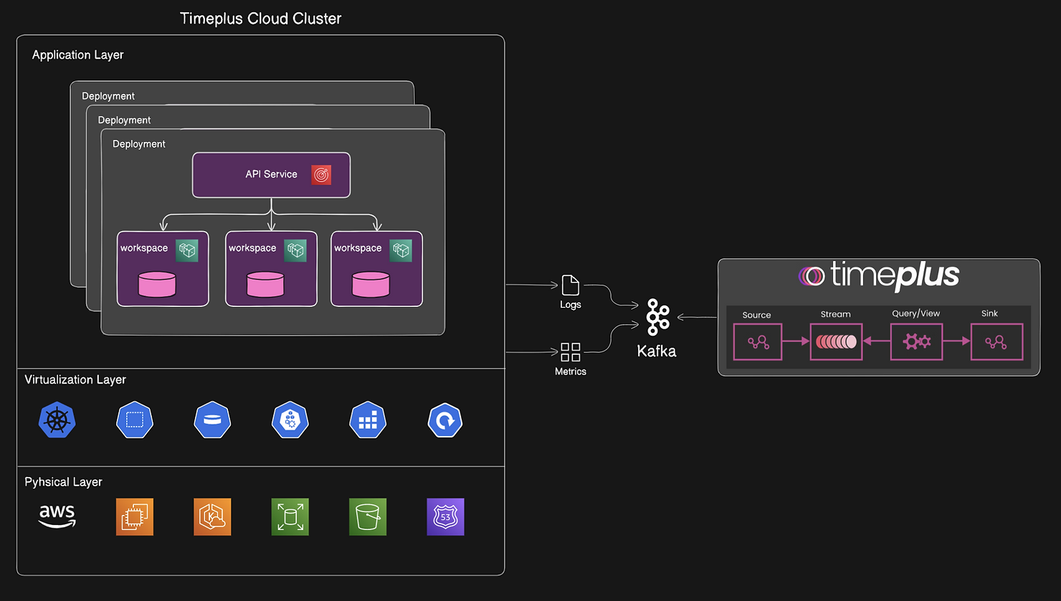Viewport: 1061px width, 601px height.
Task: Select the Query/View gears icon box
Action: tap(916, 341)
